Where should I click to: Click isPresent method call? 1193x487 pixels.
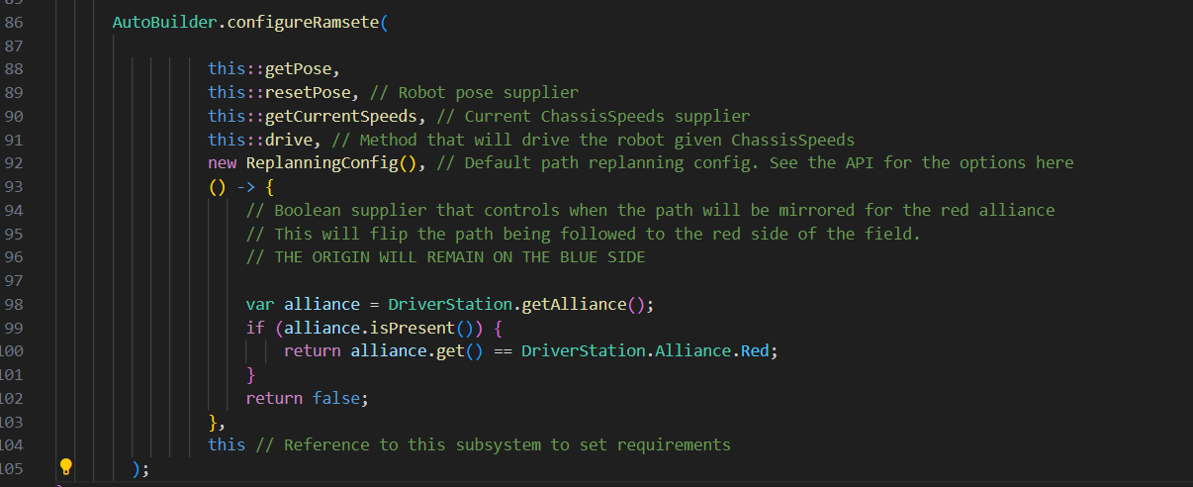[x=410, y=328]
